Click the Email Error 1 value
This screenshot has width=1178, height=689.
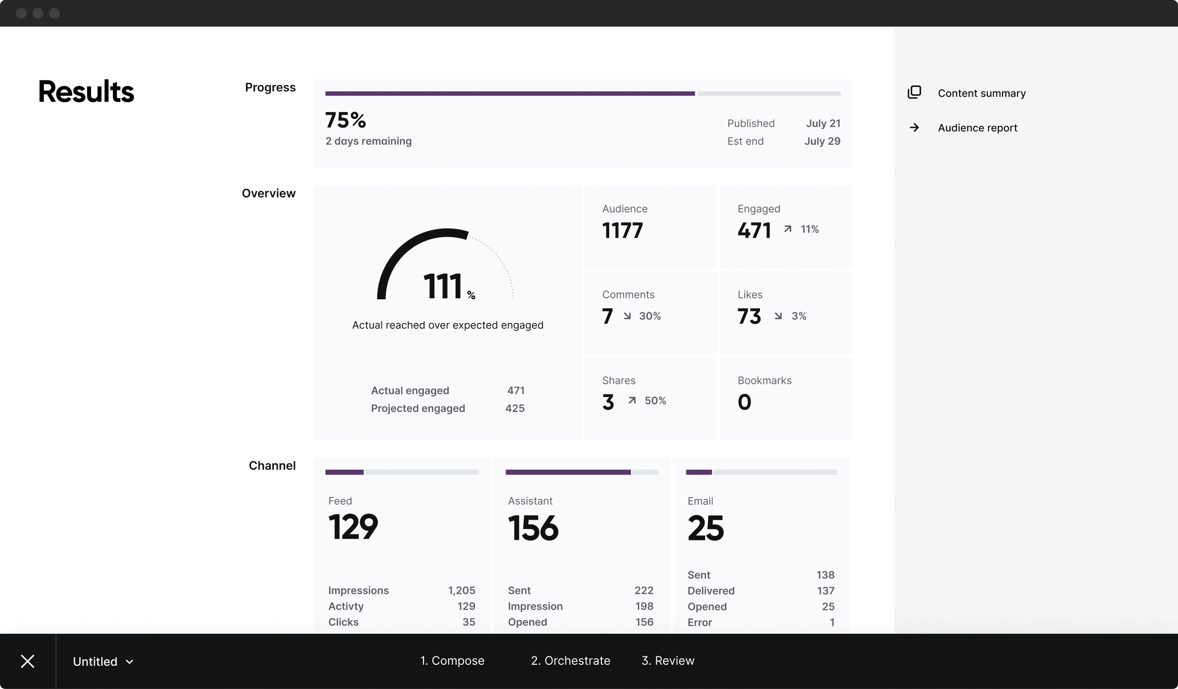tap(832, 622)
